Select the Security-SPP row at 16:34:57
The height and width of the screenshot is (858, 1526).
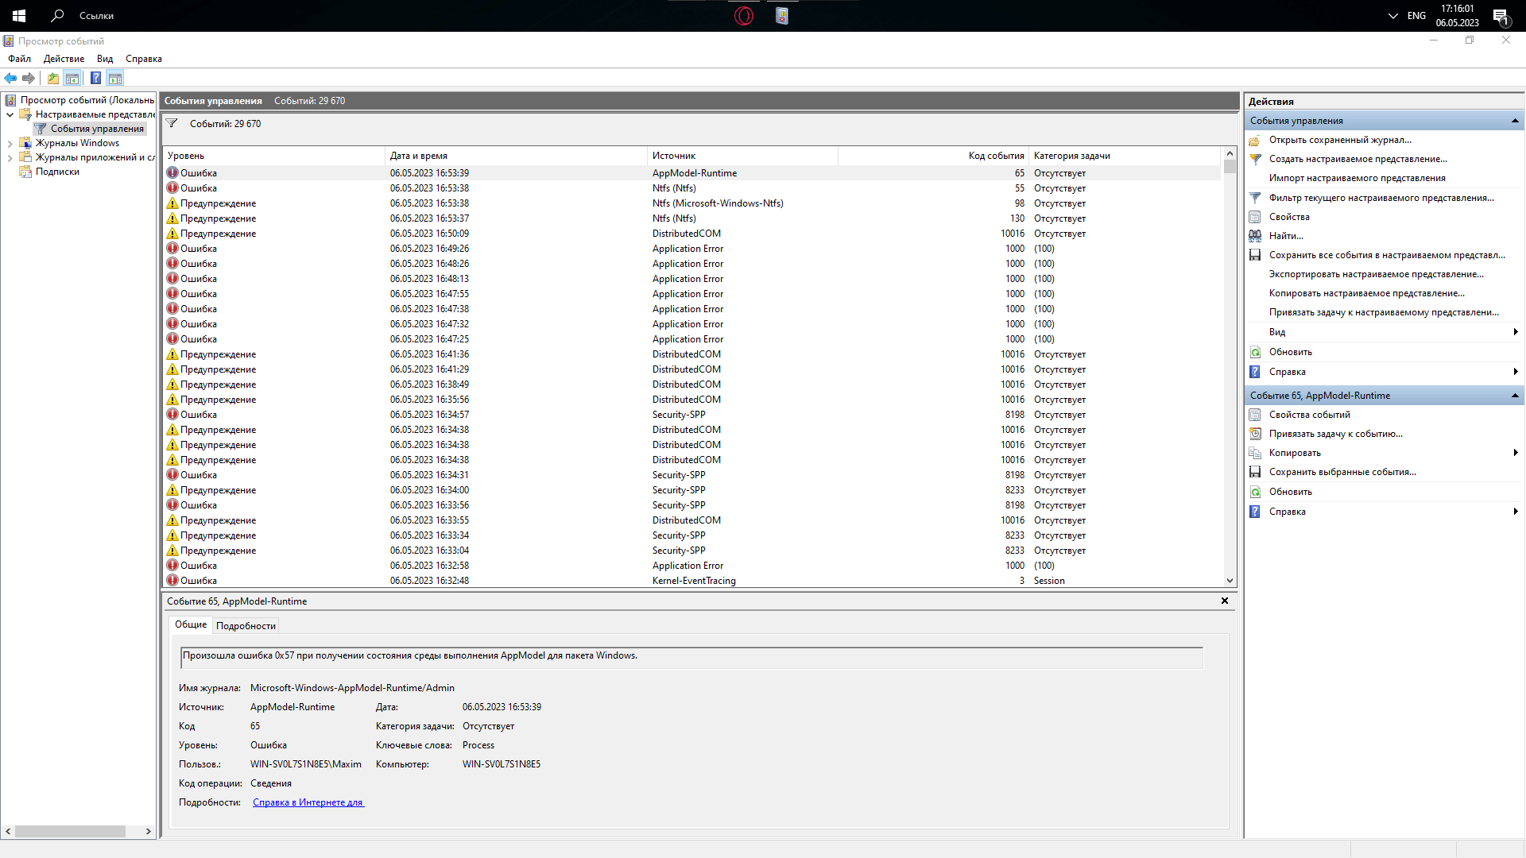coord(691,415)
